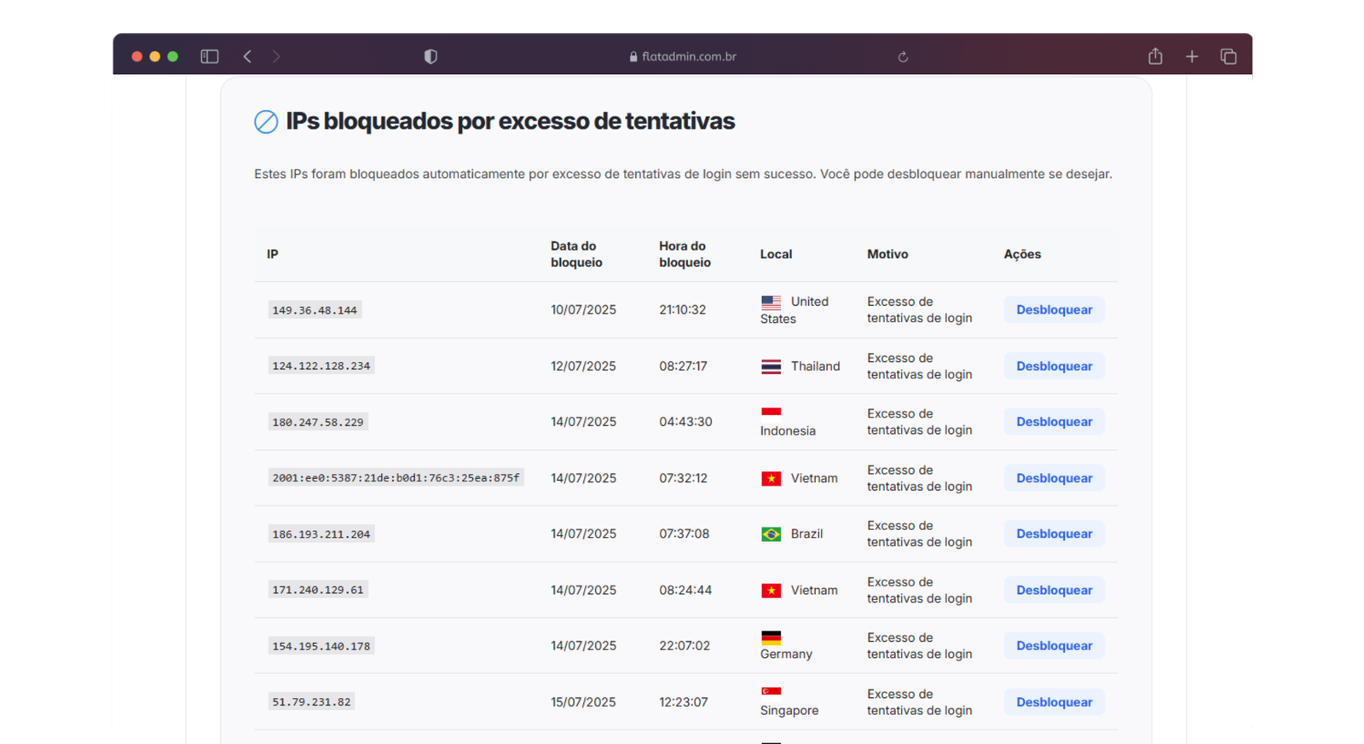
Task: Toggle the browser sidebar icon
Action: click(210, 56)
